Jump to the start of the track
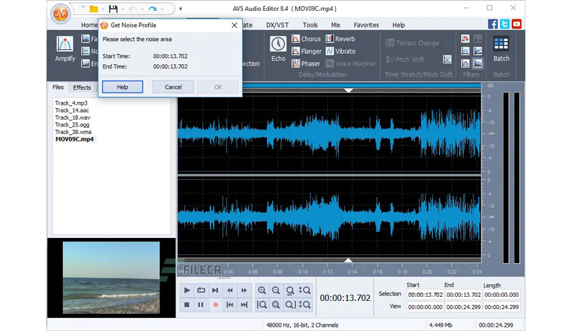 (230, 304)
